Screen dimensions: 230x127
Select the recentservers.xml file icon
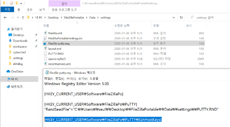coord(45,64)
